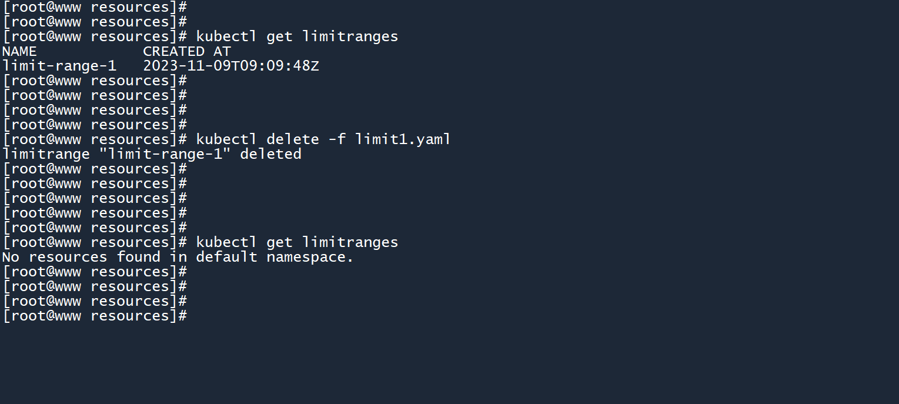Click the CREATED AT column header
The width and height of the screenshot is (899, 404).
(187, 51)
